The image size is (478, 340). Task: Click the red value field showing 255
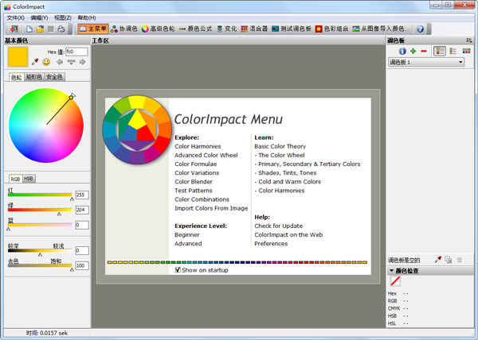(82, 195)
